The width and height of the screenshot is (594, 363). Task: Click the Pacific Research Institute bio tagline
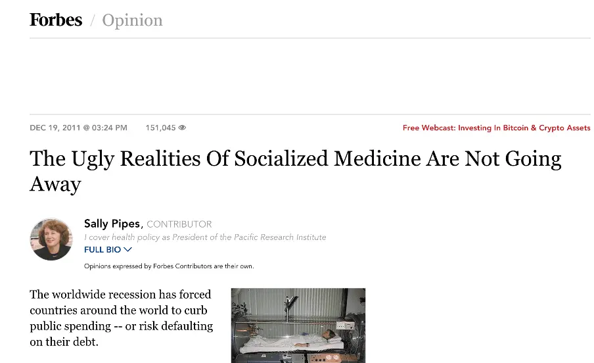[205, 237]
